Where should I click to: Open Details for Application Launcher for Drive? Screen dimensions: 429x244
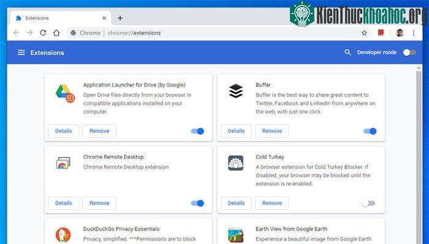pos(64,131)
